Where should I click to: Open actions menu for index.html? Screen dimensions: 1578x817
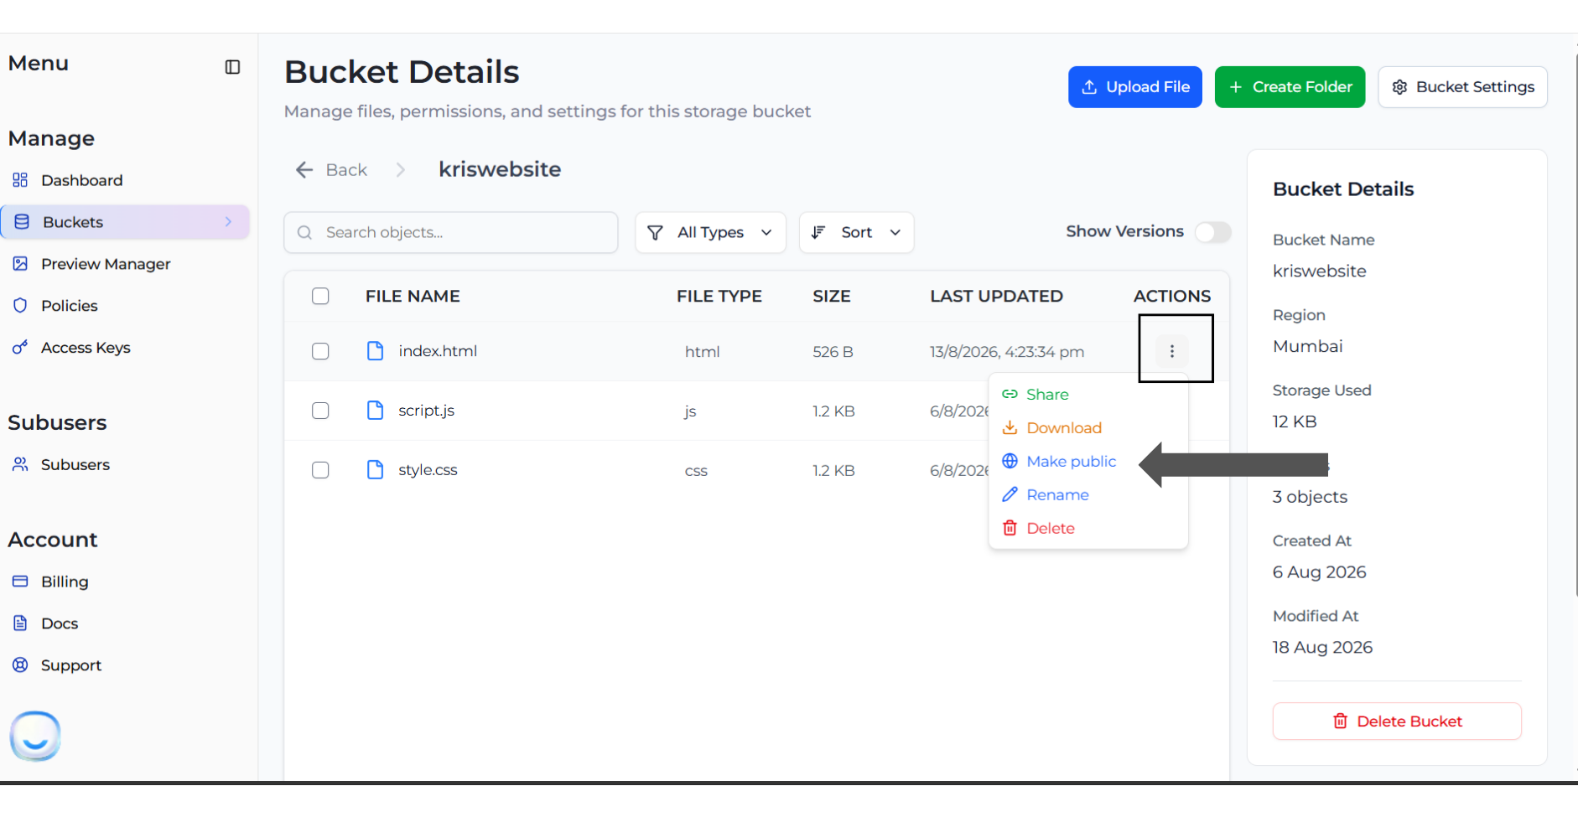click(1172, 351)
